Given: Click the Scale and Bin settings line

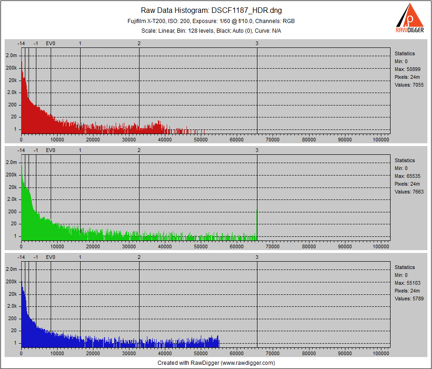Looking at the screenshot, I should click(x=211, y=30).
